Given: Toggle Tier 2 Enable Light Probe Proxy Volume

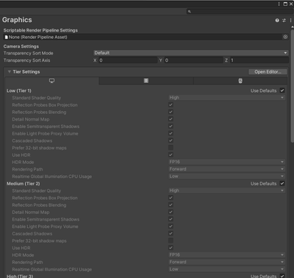Looking at the screenshot, I should [x=171, y=227].
